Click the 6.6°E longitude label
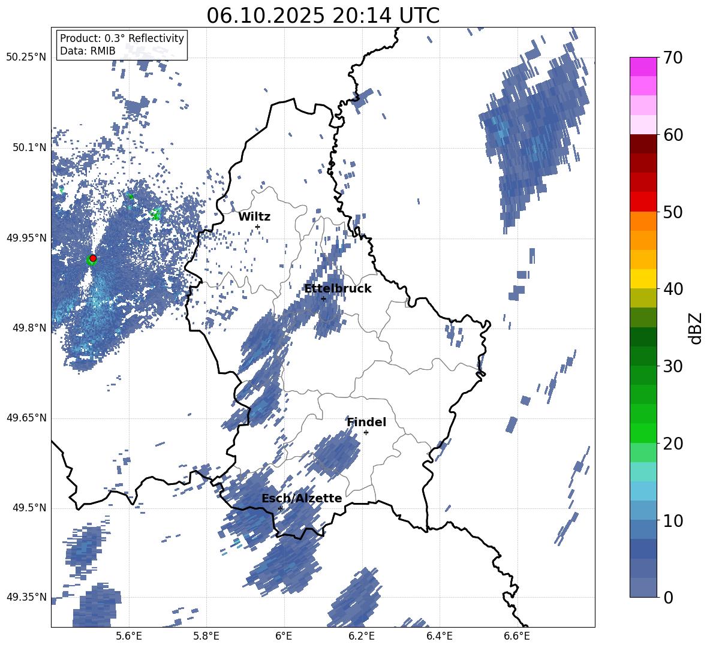The width and height of the screenshot is (710, 648). pos(517,636)
